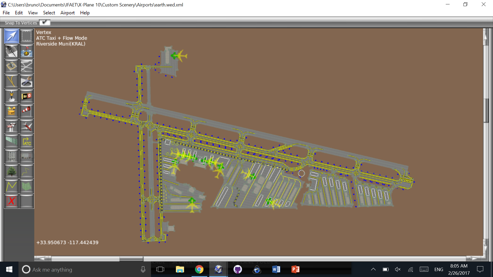The height and width of the screenshot is (277, 493).
Task: Select the ATC Taxi route tool
Action: tap(26, 141)
